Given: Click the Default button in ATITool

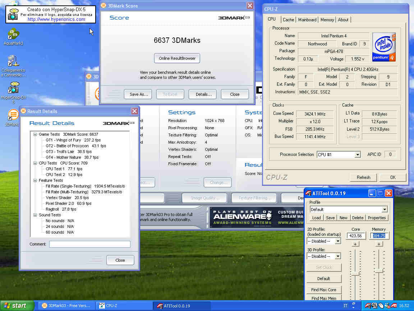Looking at the screenshot, I should click(x=324, y=279).
